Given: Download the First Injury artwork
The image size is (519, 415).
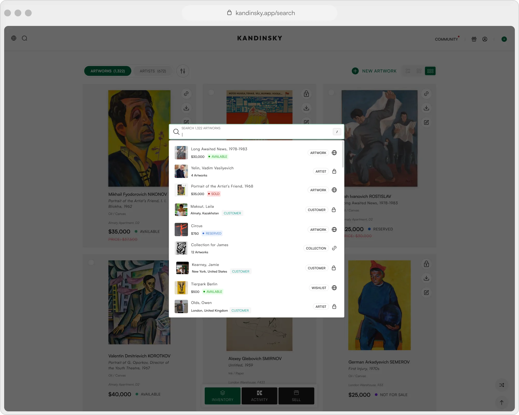Looking at the screenshot, I should coord(426,278).
